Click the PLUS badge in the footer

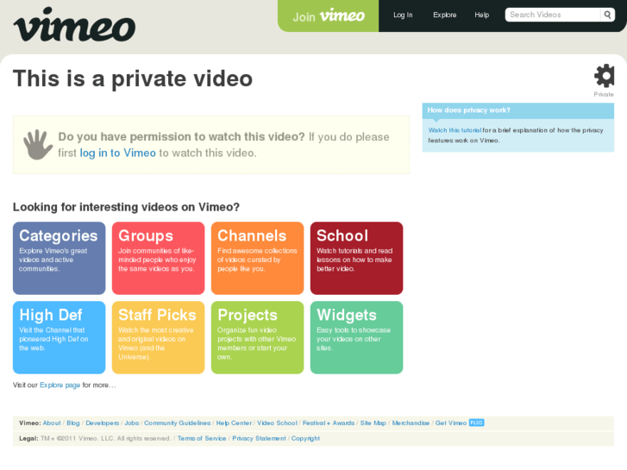[476, 423]
